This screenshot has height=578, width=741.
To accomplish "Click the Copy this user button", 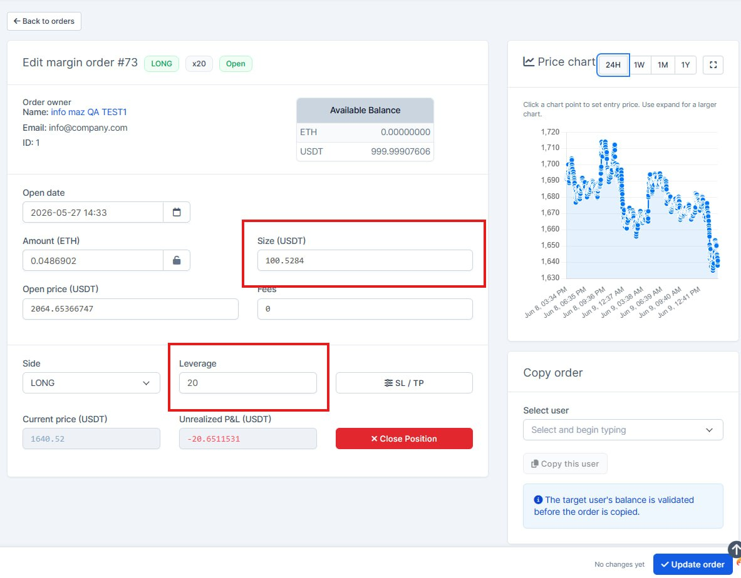I will click(565, 464).
